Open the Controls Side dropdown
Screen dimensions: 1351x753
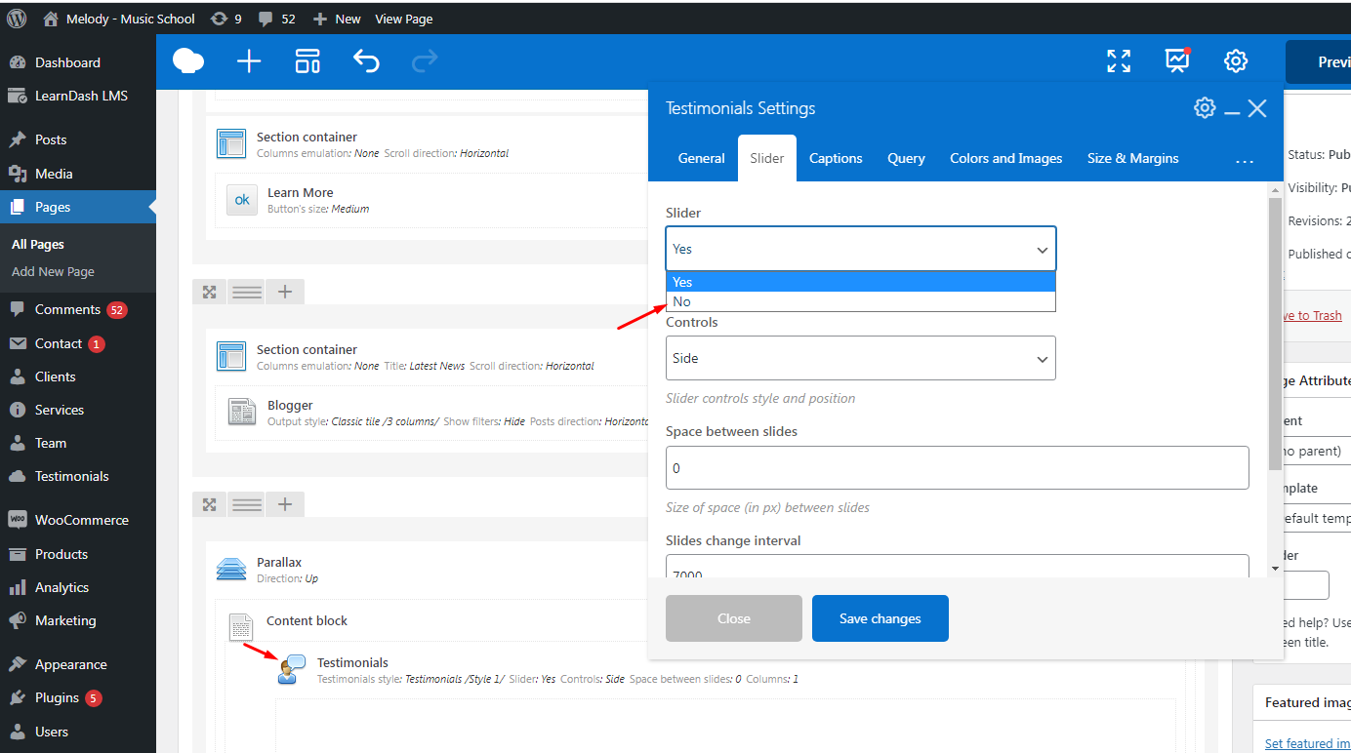(x=861, y=358)
